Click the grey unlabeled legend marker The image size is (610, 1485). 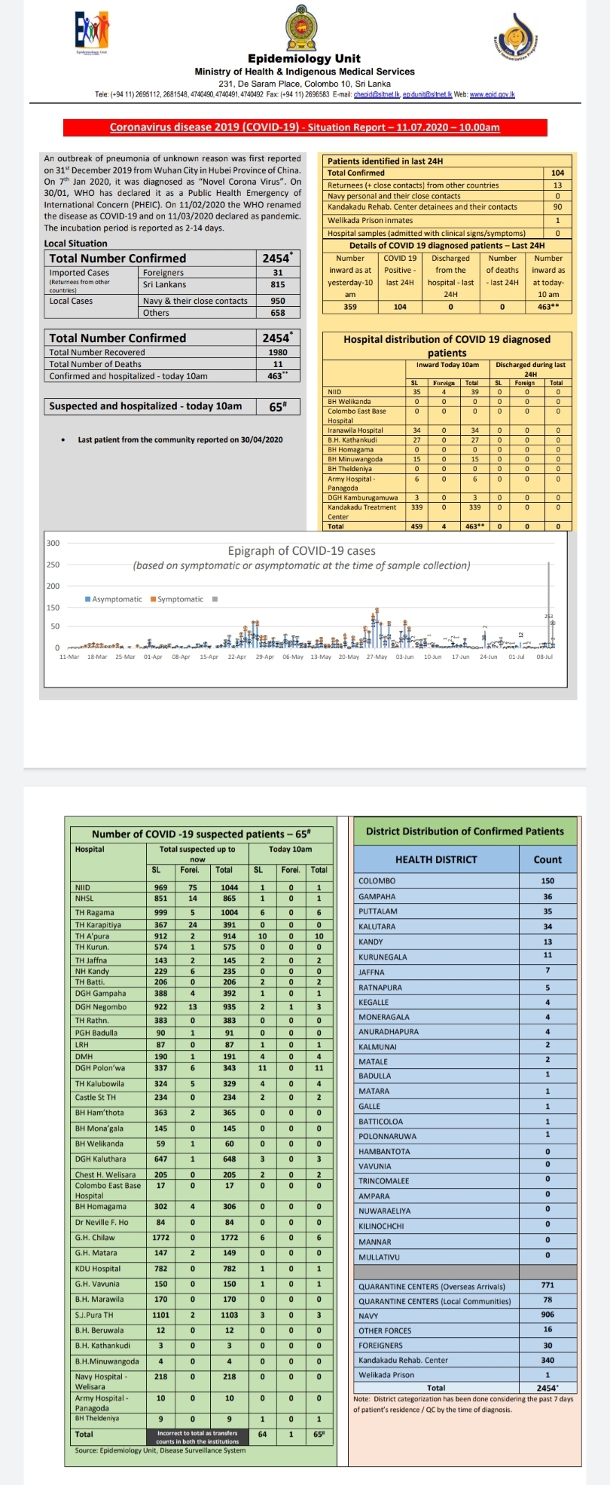[x=215, y=599]
